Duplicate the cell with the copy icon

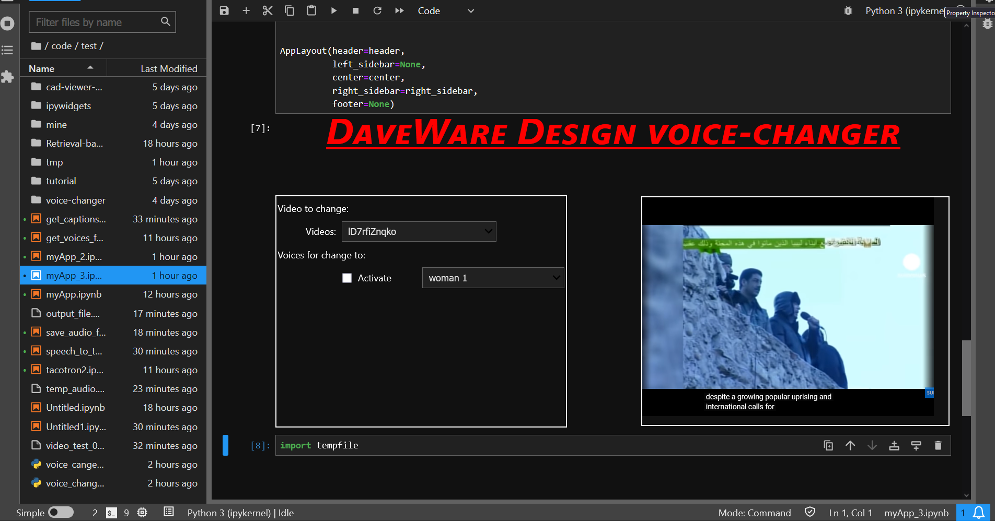tap(828, 445)
